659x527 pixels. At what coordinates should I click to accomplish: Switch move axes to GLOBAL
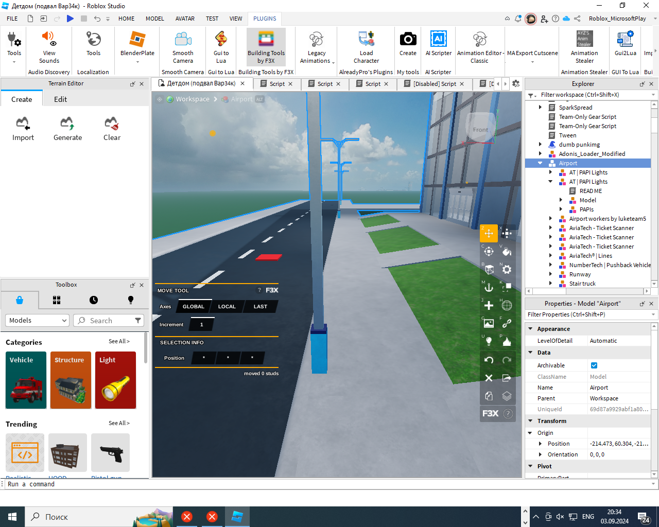pos(194,307)
